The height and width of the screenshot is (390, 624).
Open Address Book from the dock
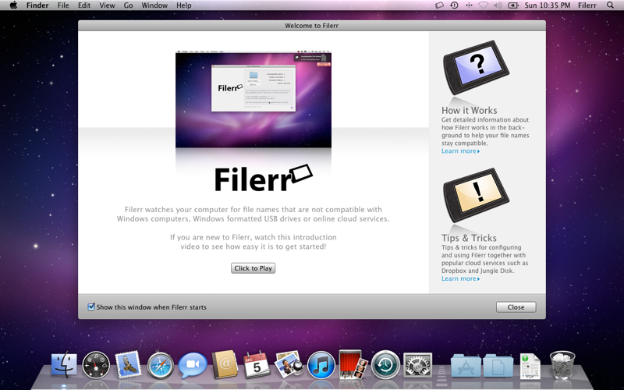tap(225, 364)
